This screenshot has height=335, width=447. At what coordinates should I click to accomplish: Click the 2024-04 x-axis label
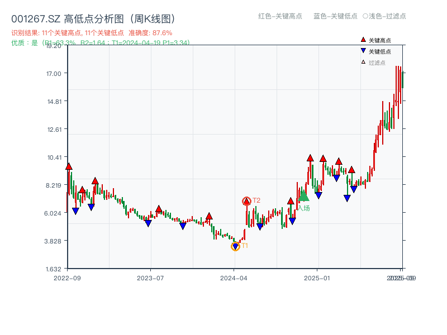coord(234,278)
